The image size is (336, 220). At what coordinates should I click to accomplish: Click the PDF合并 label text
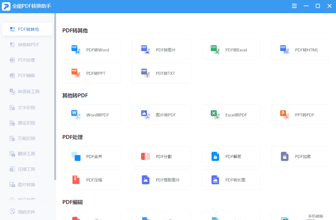[x=94, y=157]
